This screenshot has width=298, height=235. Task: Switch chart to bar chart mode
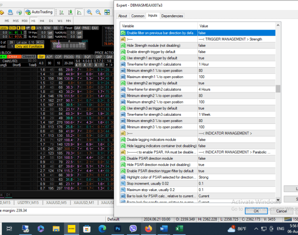[62, 12]
